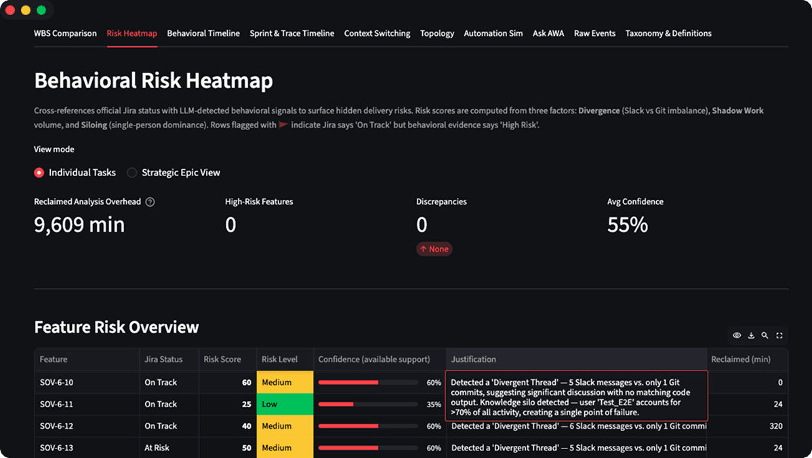Sort by the Jira Status column header
The width and height of the screenshot is (812, 458).
pyautogui.click(x=169, y=359)
